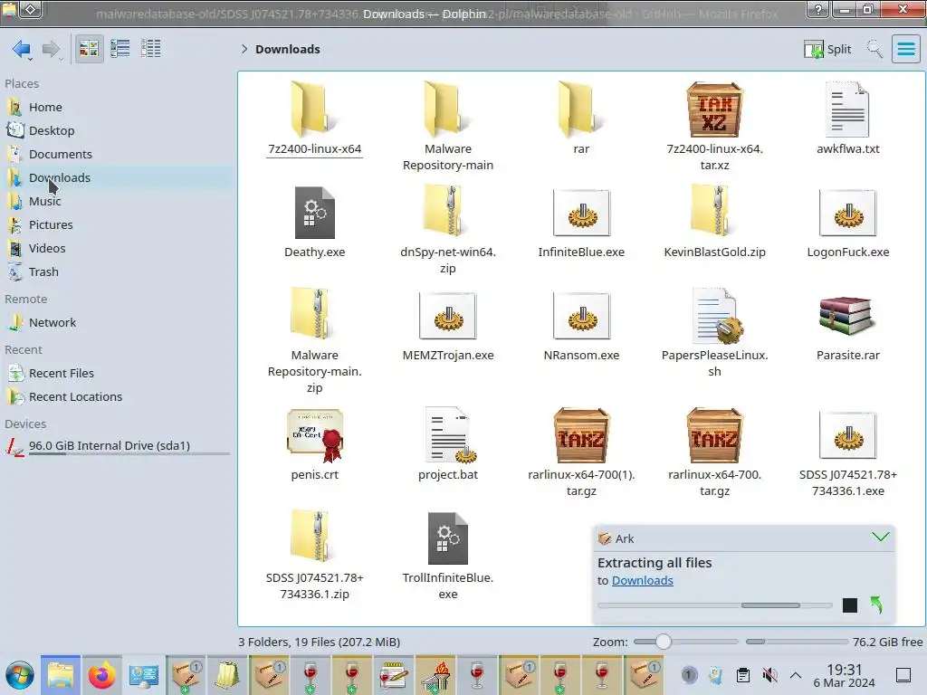Go forward with the grey forward arrow
The image size is (927, 695).
(x=52, y=49)
